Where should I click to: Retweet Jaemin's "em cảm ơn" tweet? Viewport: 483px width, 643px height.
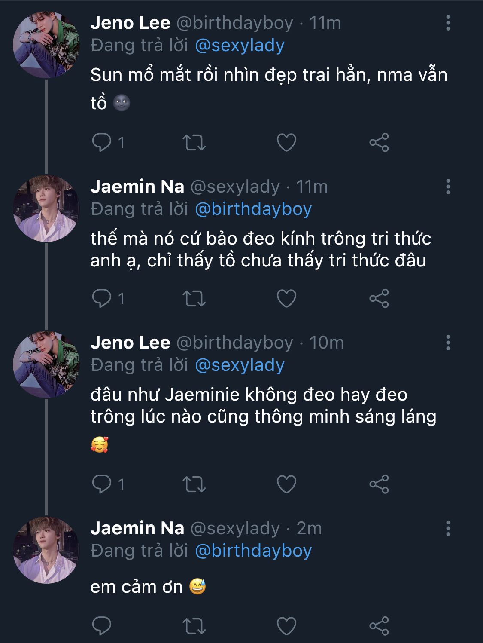pyautogui.click(x=194, y=626)
